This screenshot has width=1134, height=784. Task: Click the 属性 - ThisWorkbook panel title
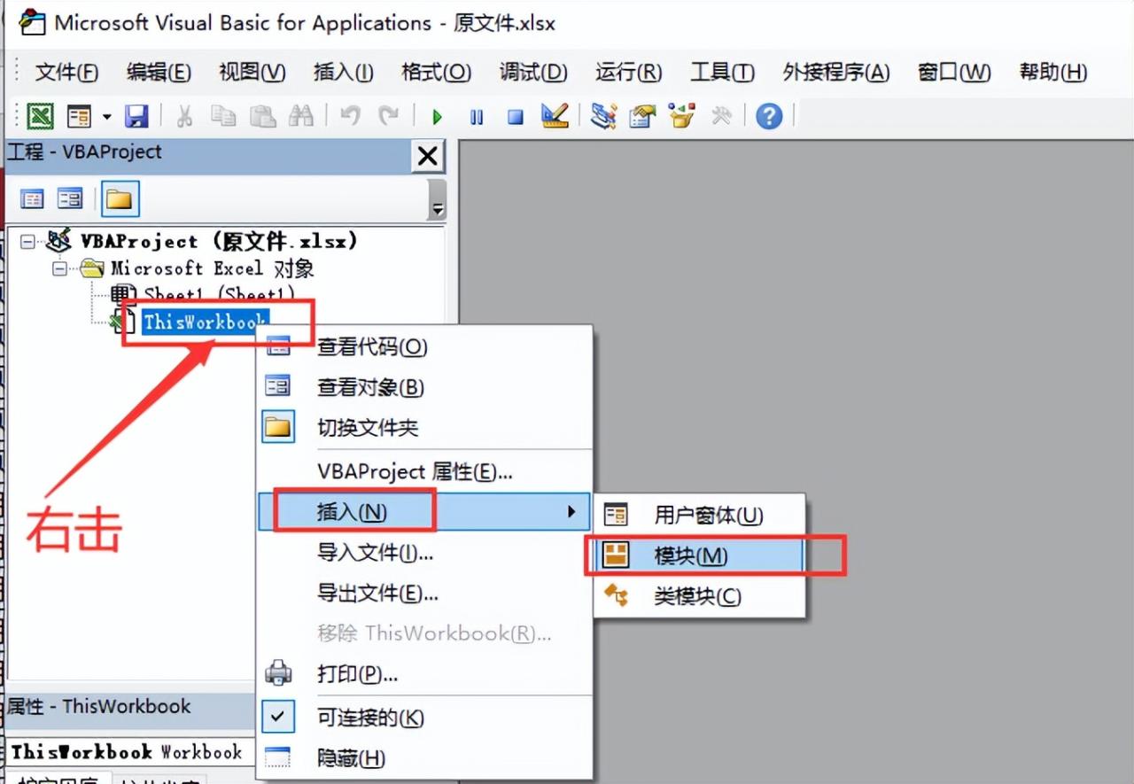tap(99, 706)
